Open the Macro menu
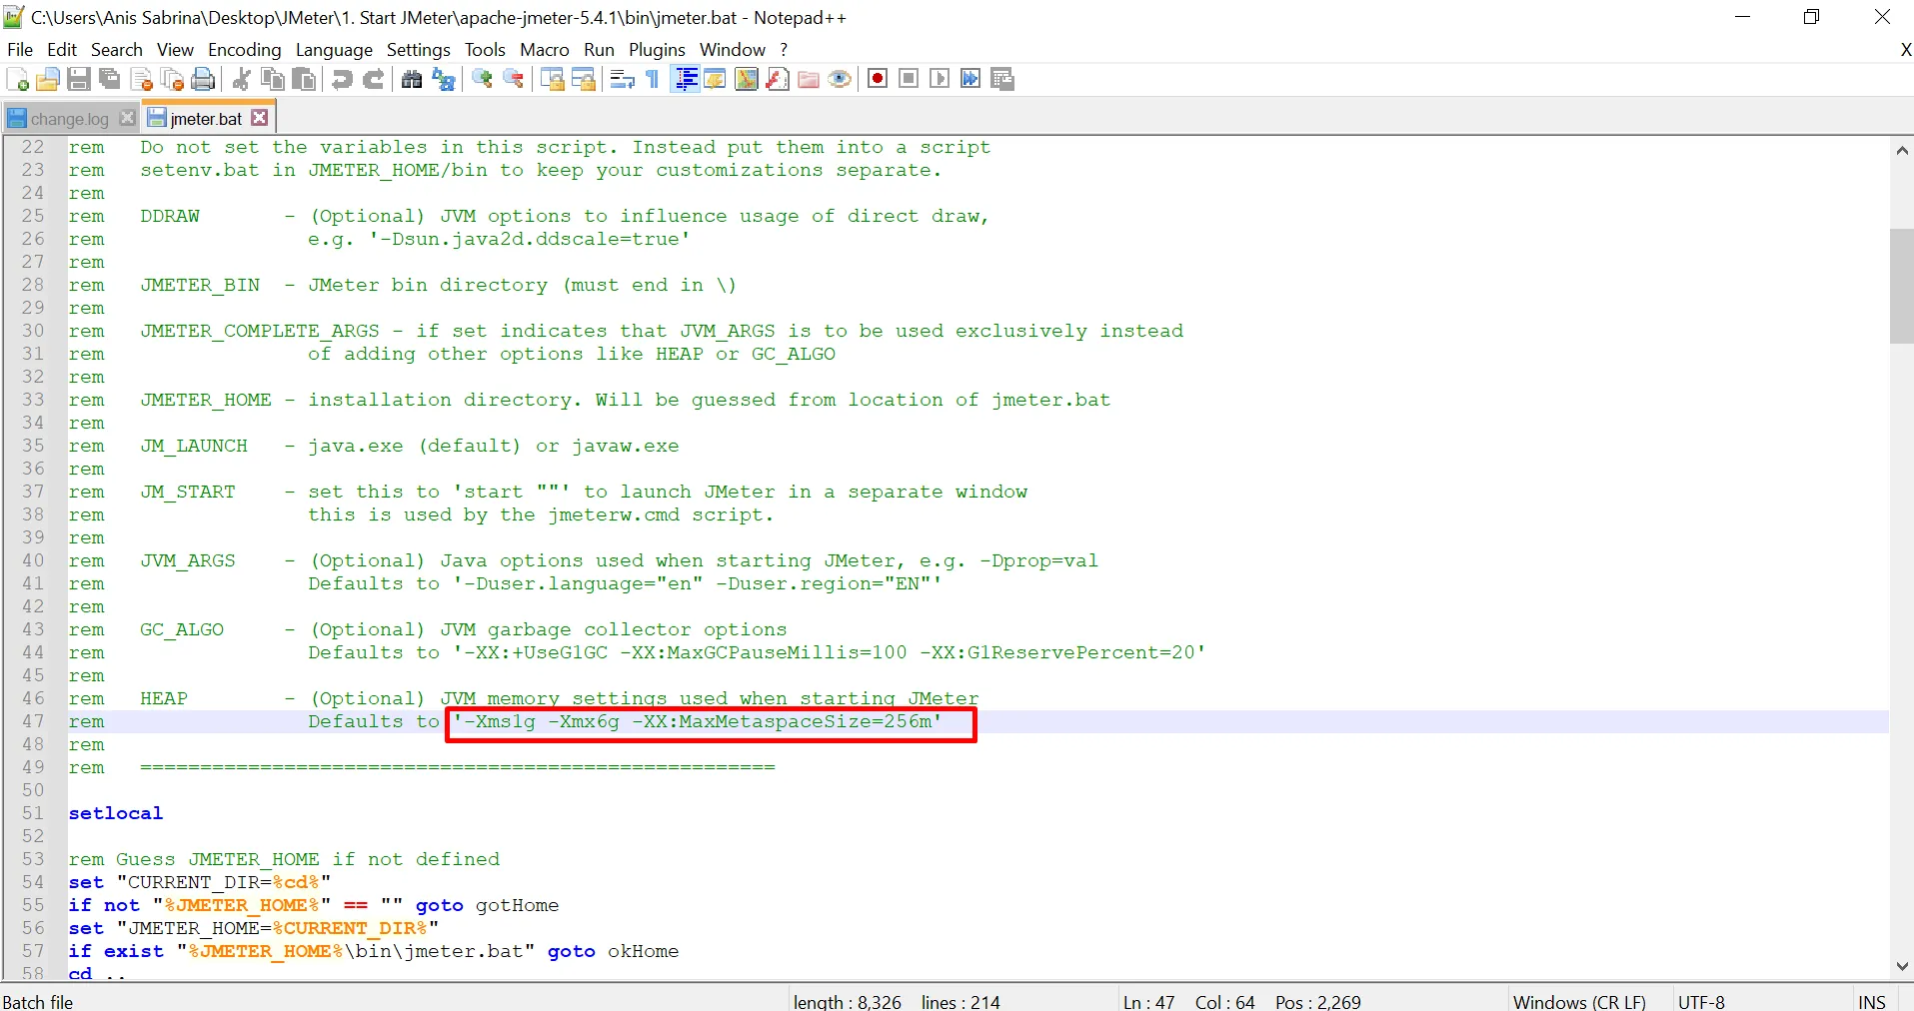Image resolution: width=1914 pixels, height=1011 pixels. point(545,50)
